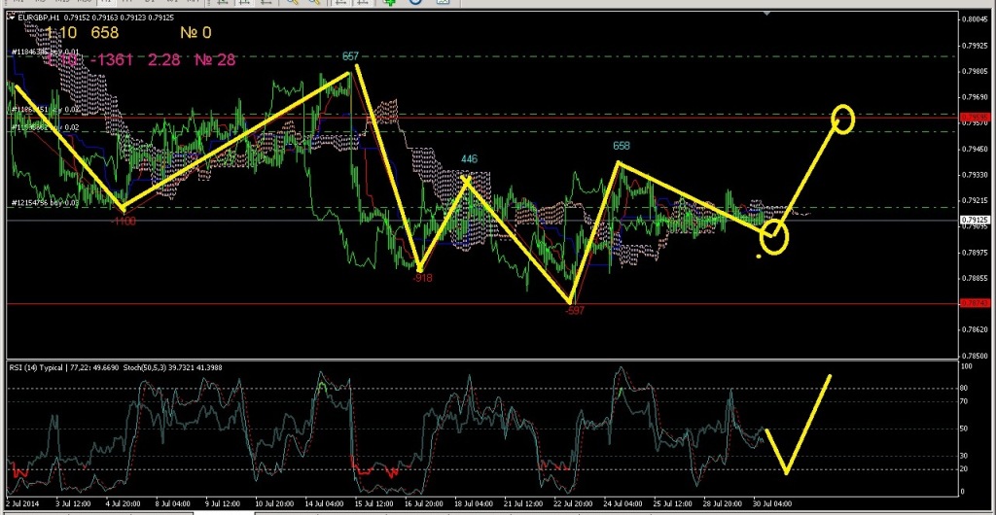This screenshot has width=996, height=515.
Task: Click the green plus icon in toolbar
Action: coord(390,3)
